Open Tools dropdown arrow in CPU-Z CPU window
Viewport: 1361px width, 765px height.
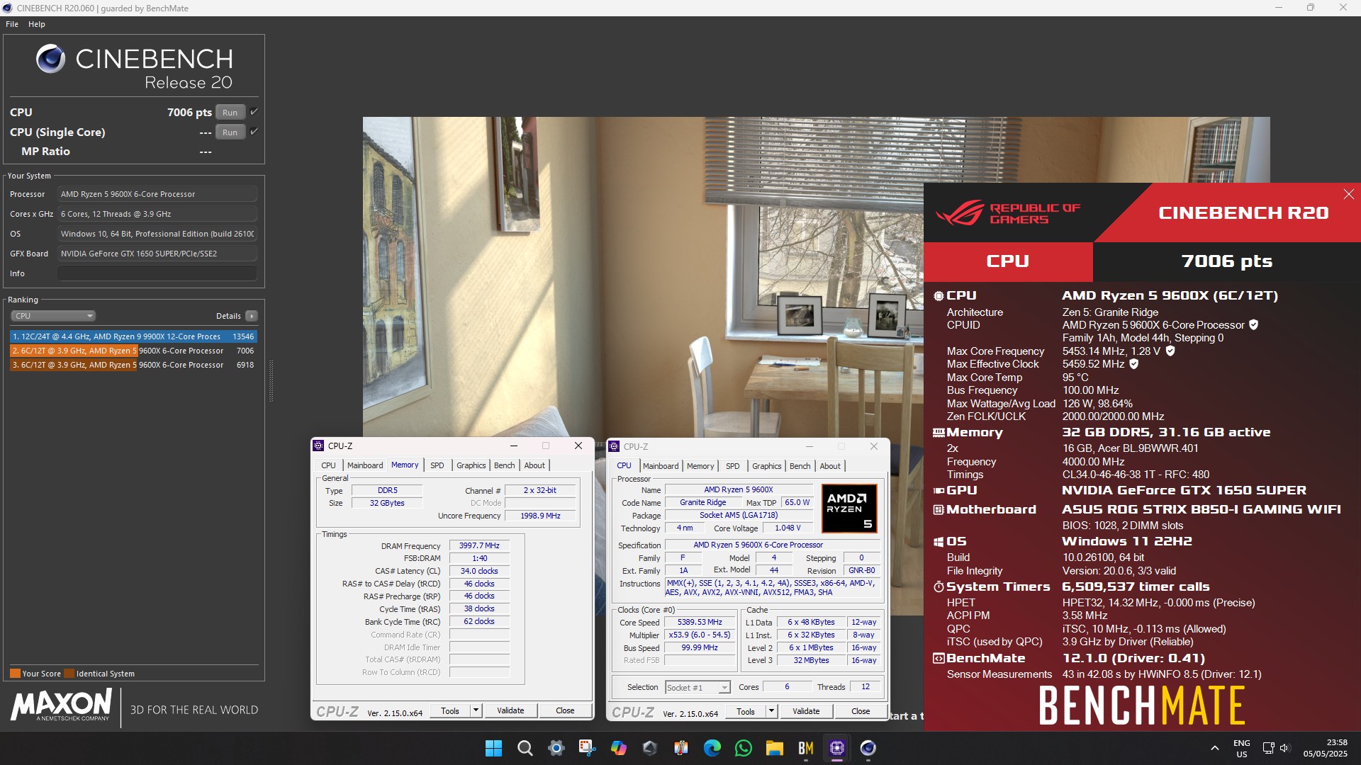[771, 711]
